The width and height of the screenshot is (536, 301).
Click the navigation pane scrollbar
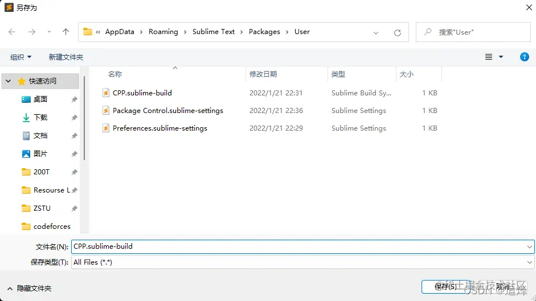tap(84, 118)
